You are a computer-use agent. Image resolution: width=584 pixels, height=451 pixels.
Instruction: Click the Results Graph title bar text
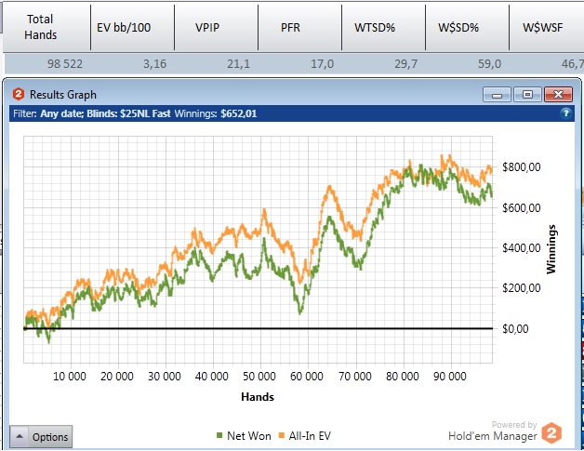pyautogui.click(x=63, y=95)
